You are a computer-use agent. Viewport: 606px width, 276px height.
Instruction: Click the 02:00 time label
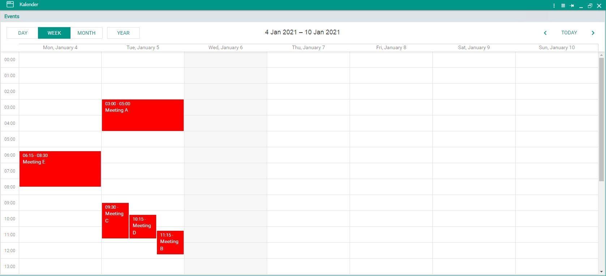[x=10, y=92]
